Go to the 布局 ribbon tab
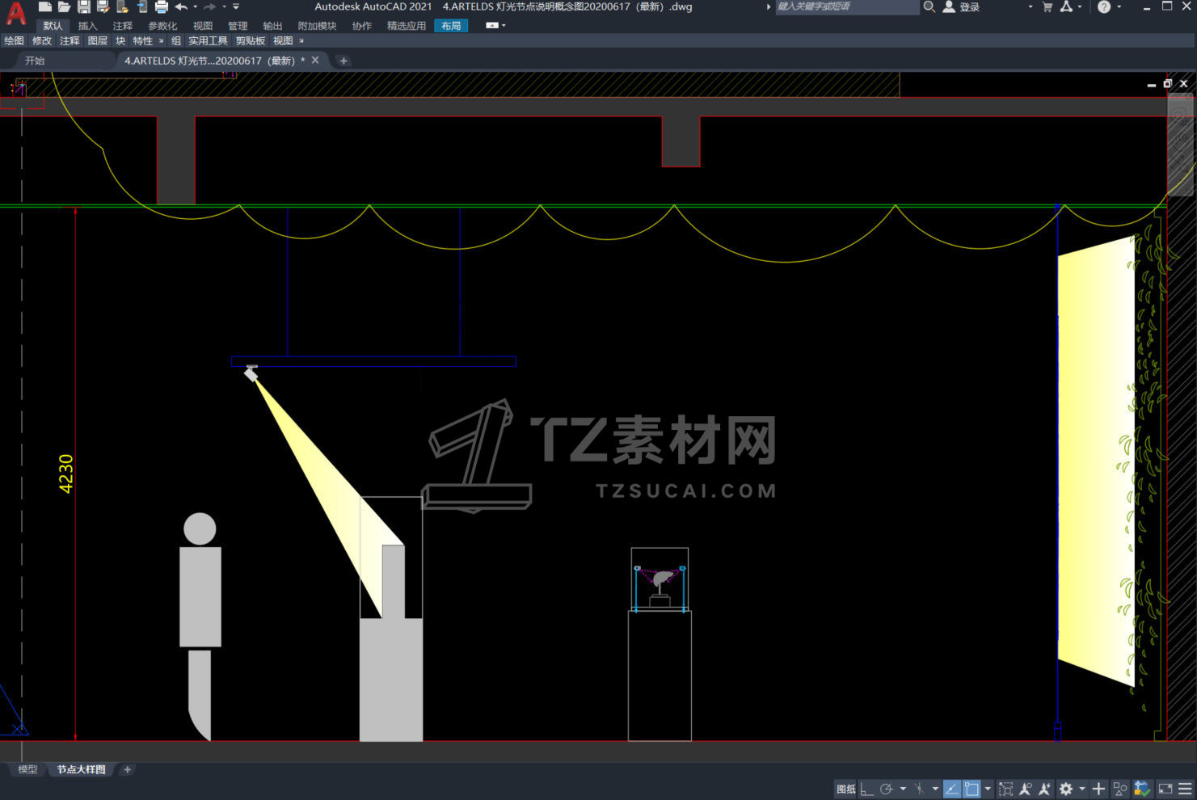The image size is (1197, 800). coord(451,26)
